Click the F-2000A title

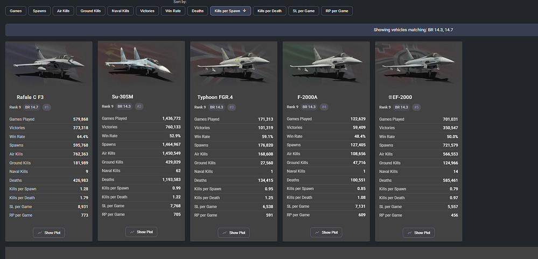click(x=308, y=97)
